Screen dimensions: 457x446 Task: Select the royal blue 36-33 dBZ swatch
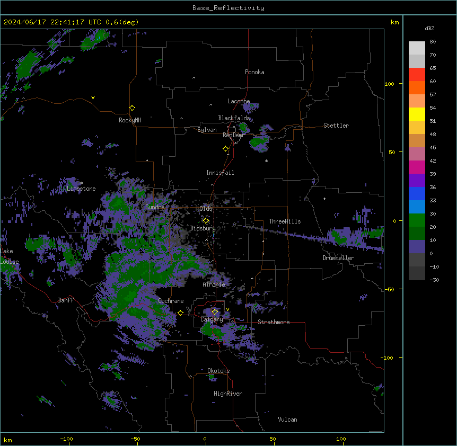417,193
